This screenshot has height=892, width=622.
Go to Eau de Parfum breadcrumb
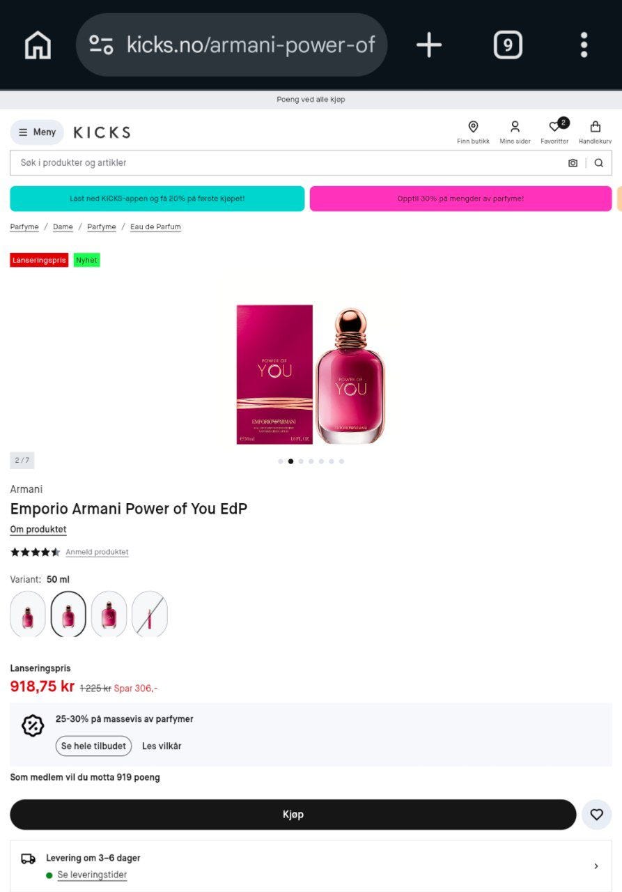(155, 227)
